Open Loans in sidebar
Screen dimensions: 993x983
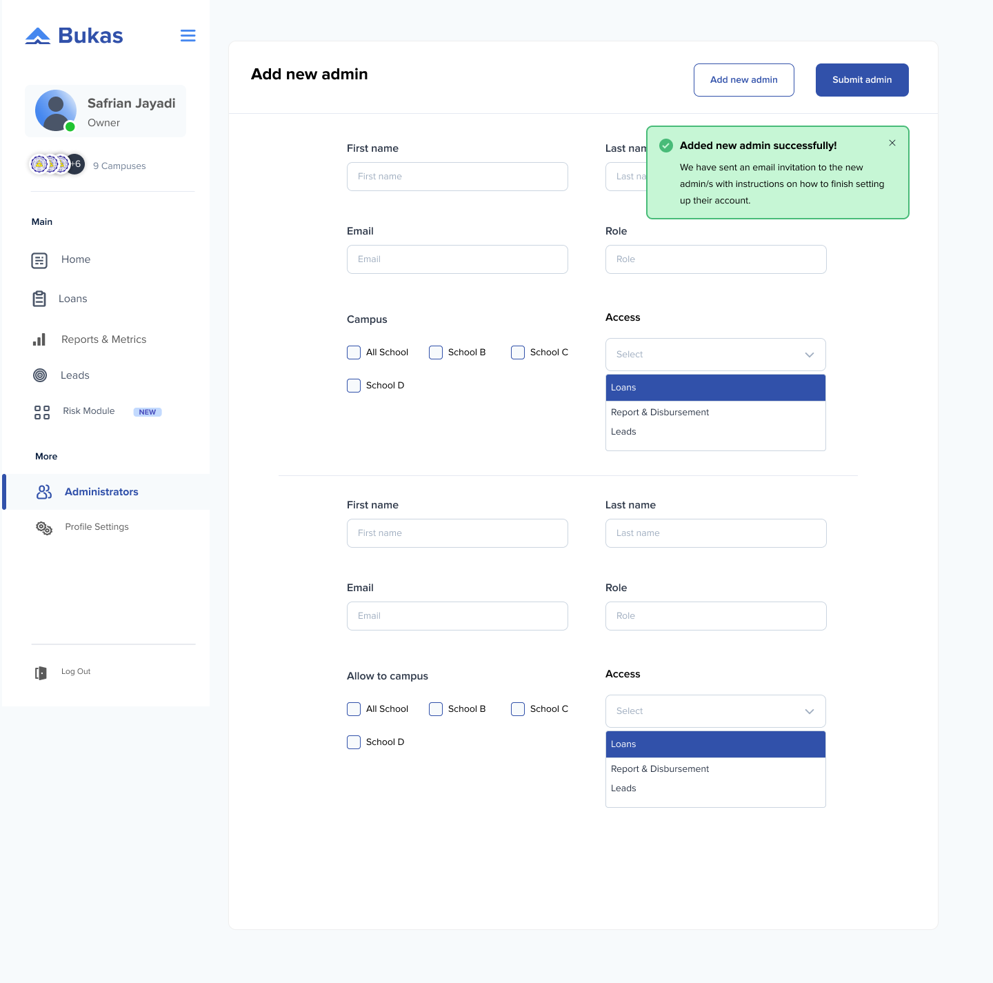point(73,299)
